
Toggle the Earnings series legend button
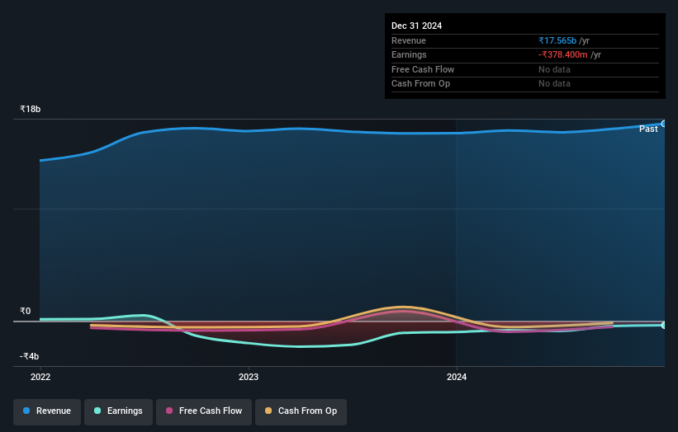coord(118,411)
